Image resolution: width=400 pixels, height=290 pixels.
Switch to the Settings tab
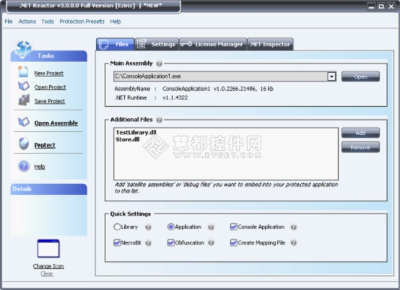[x=157, y=44]
